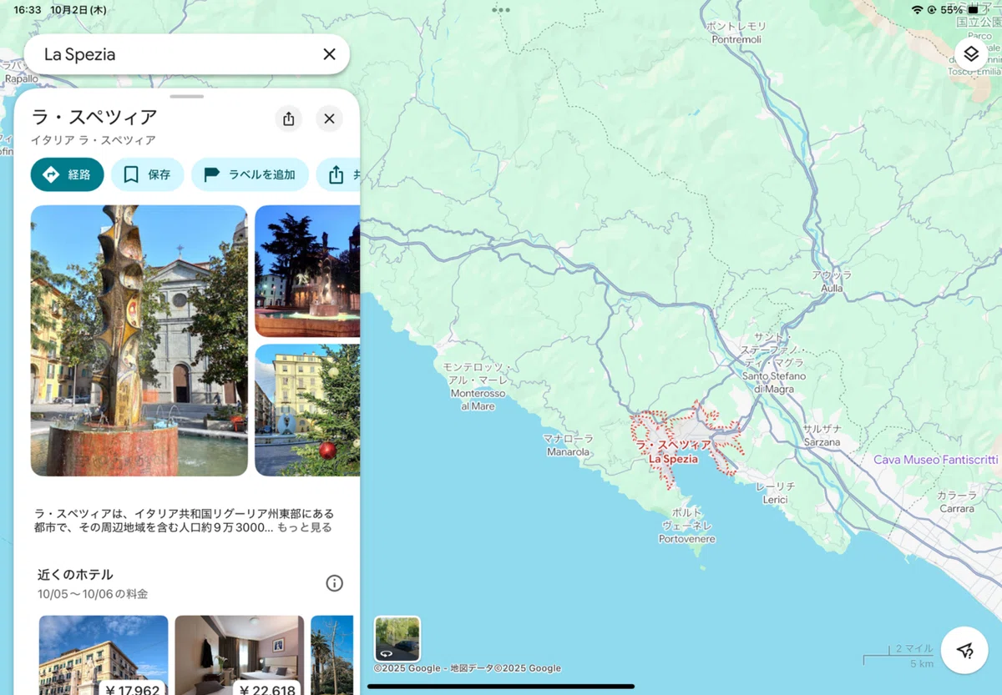
Task: Tap the 10/05〜10/06 の料金 date text
Action: coord(93,594)
